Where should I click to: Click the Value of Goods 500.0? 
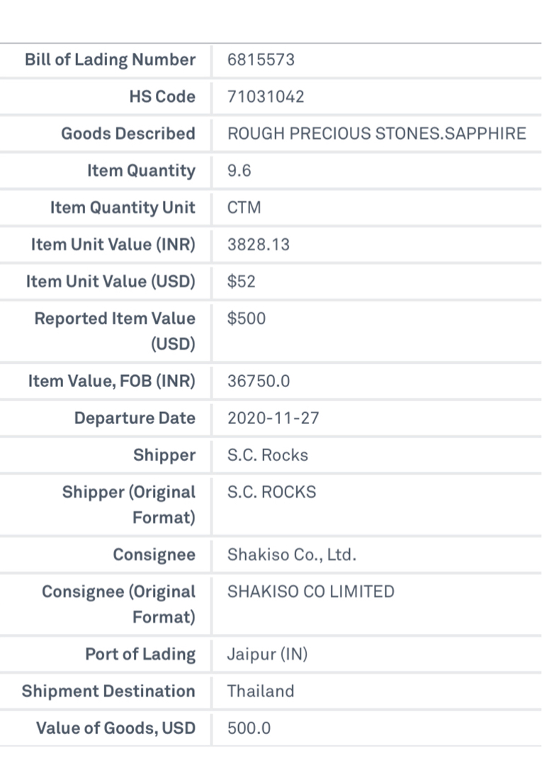point(249,730)
